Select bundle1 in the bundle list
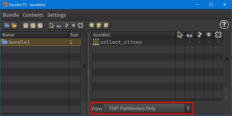 [41, 42]
